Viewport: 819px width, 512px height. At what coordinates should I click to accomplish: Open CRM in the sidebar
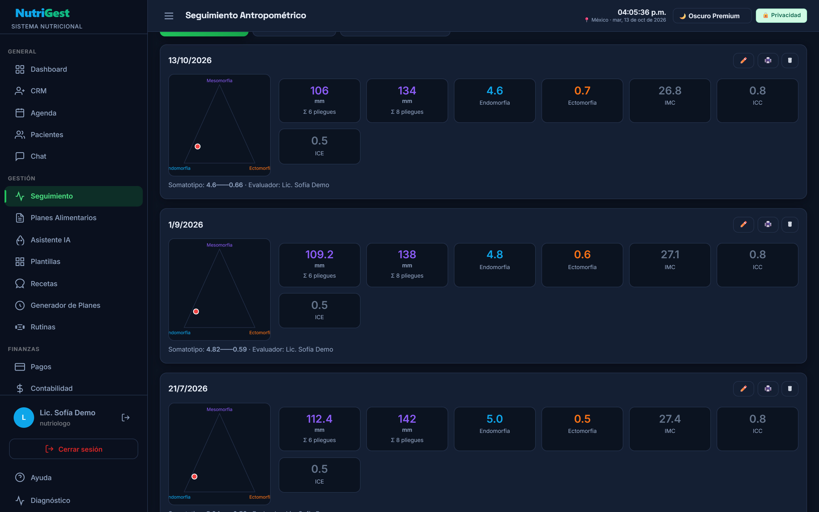(x=74, y=91)
